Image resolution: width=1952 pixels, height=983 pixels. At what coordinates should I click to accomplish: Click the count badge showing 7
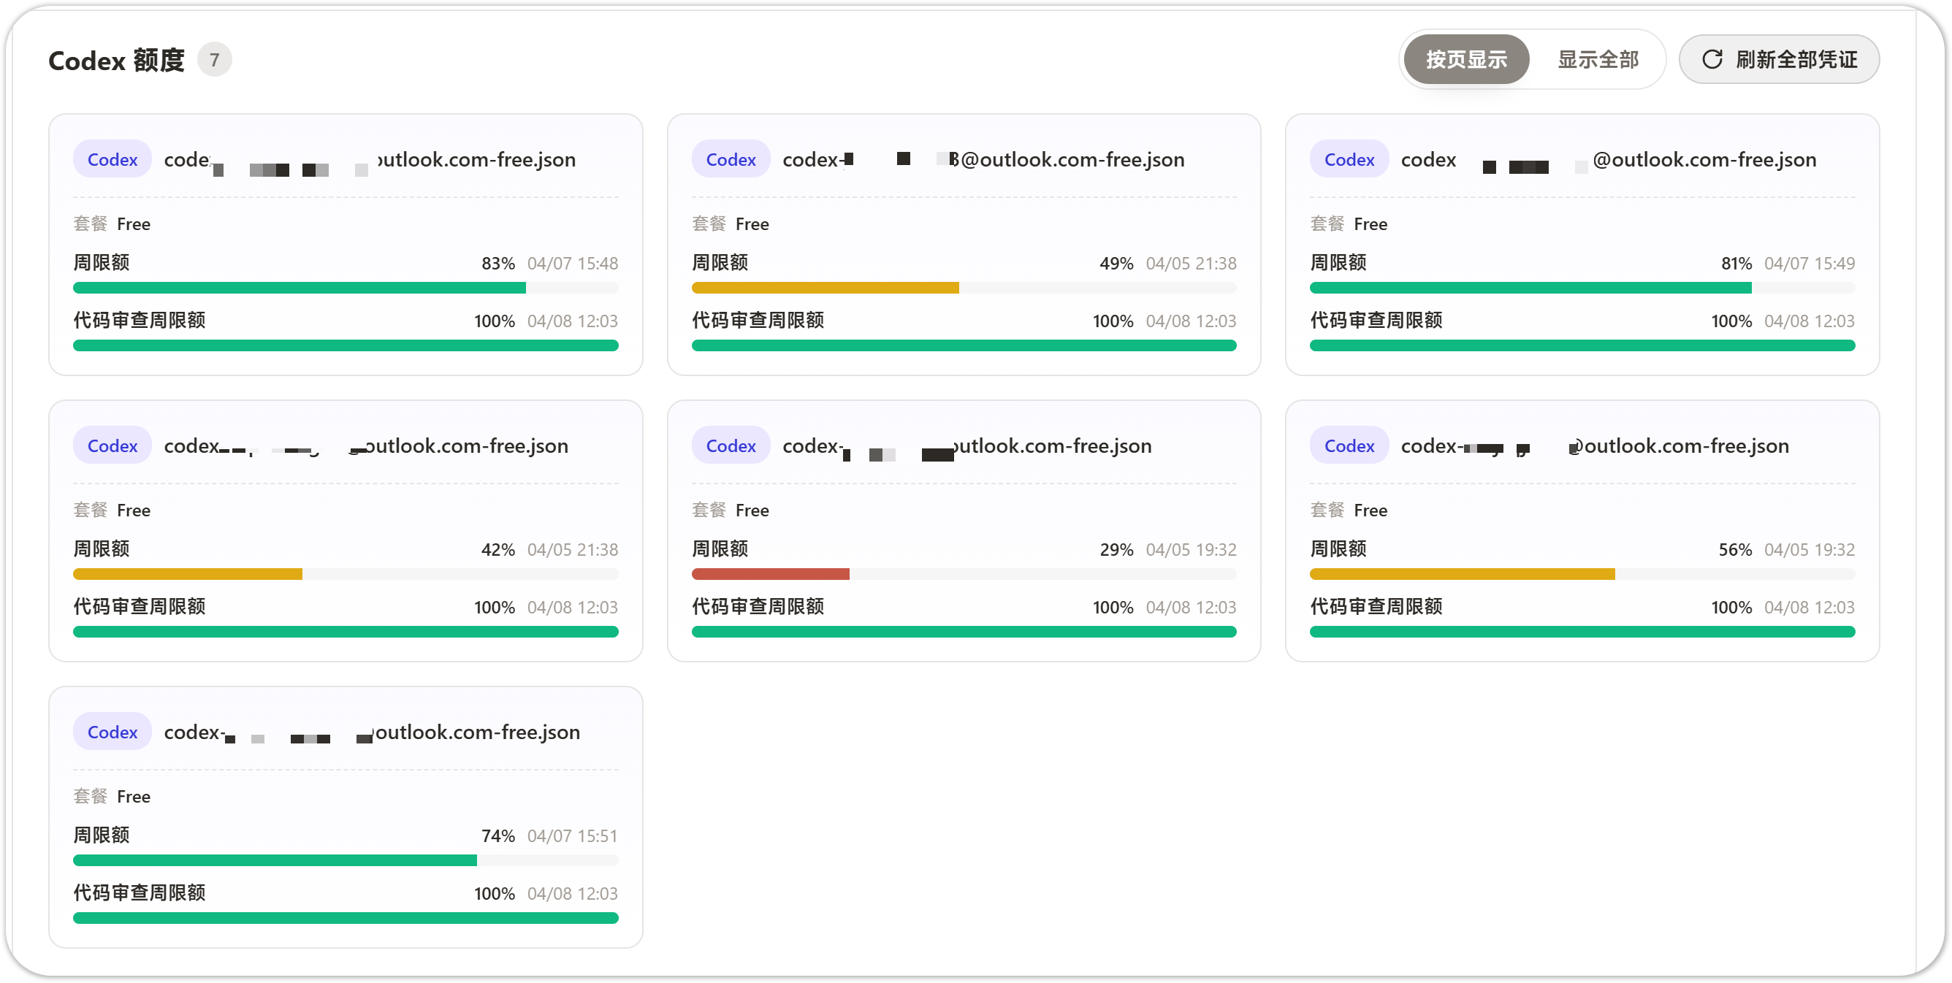(x=215, y=60)
